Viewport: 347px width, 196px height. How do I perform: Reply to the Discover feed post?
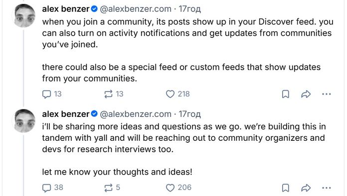click(x=52, y=94)
